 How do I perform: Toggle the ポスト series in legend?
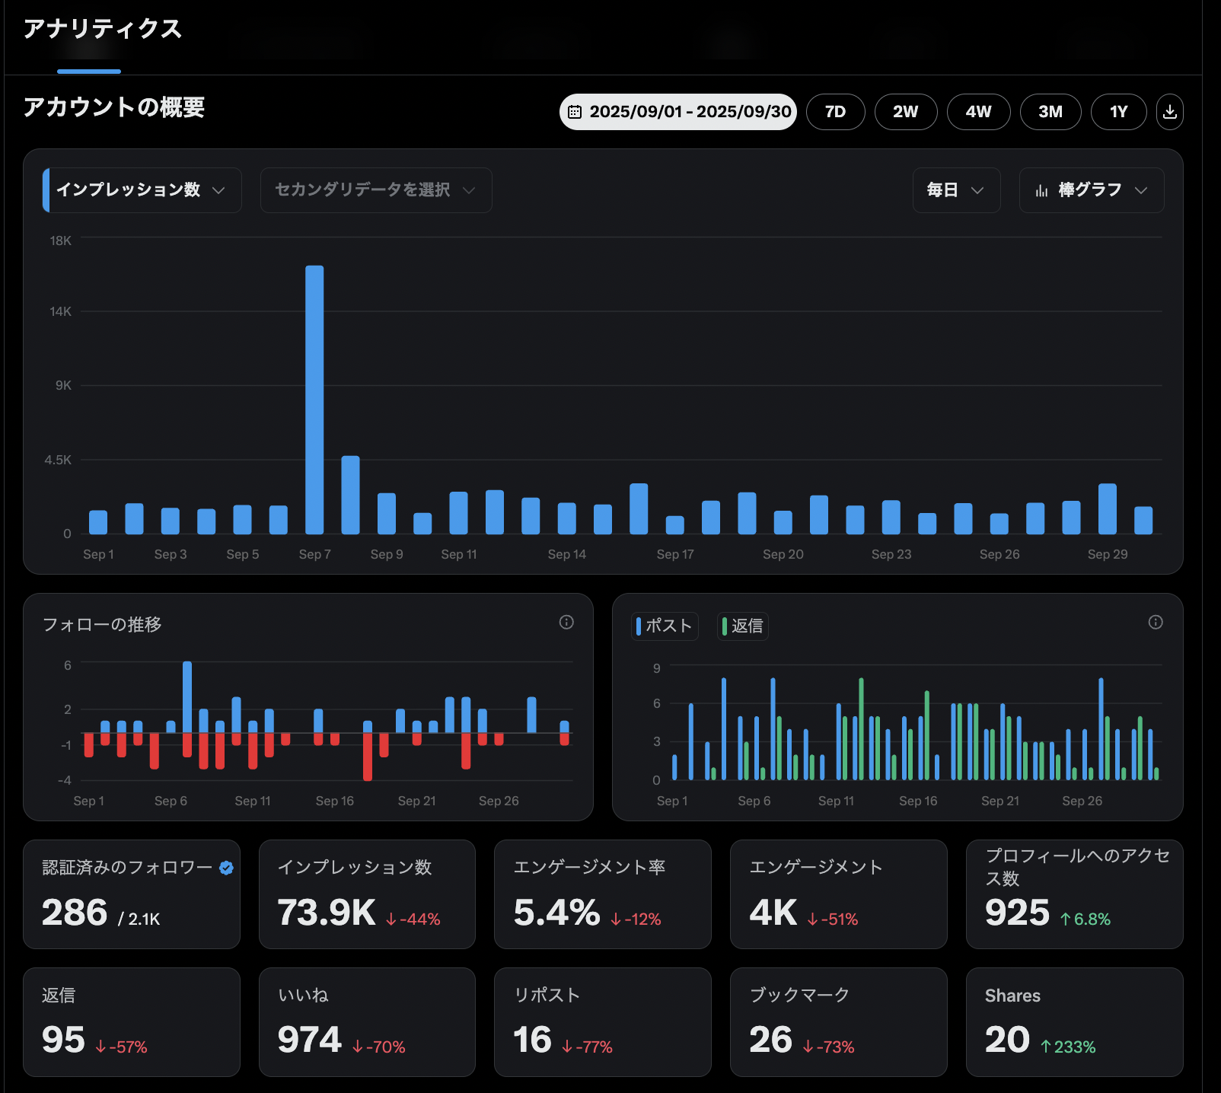coord(665,626)
